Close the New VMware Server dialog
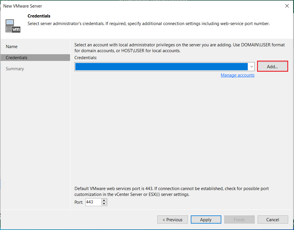The image size is (294, 230). pyautogui.click(x=287, y=6)
